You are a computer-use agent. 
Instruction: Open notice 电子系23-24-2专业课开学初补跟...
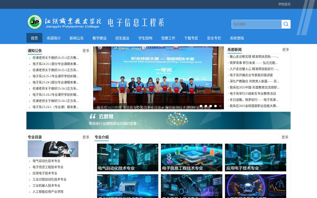tap(55, 95)
